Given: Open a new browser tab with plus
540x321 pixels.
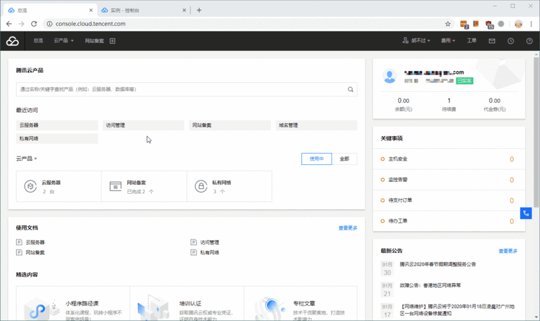Looking at the screenshot, I should (x=199, y=10).
